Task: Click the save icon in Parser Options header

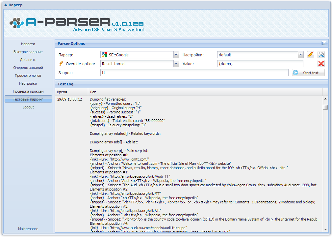Action: 324,43
